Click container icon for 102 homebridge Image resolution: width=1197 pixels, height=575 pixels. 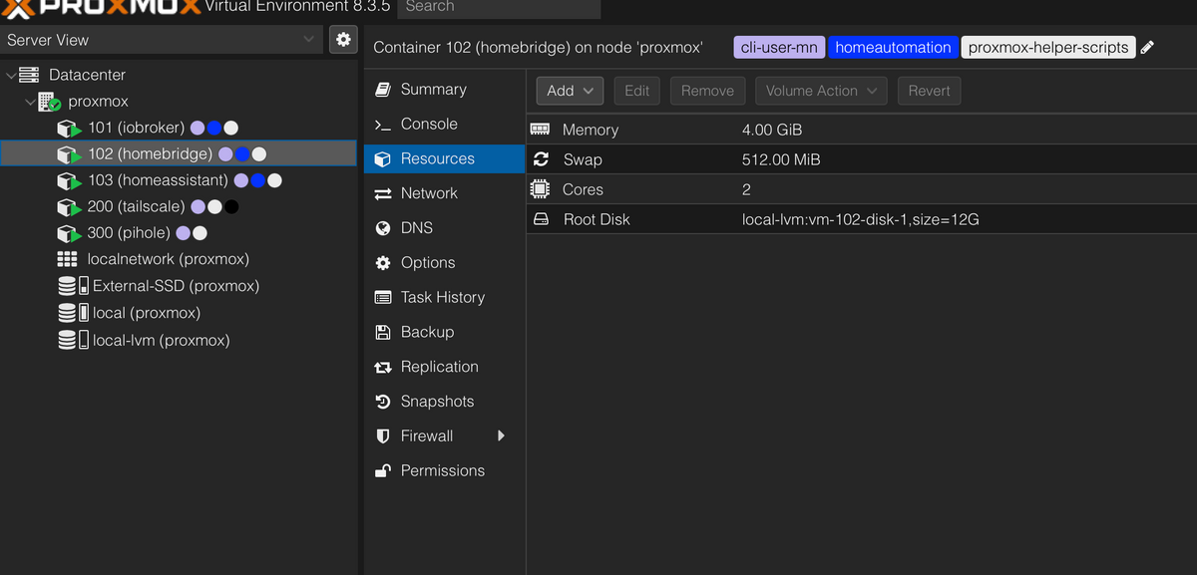click(x=69, y=154)
